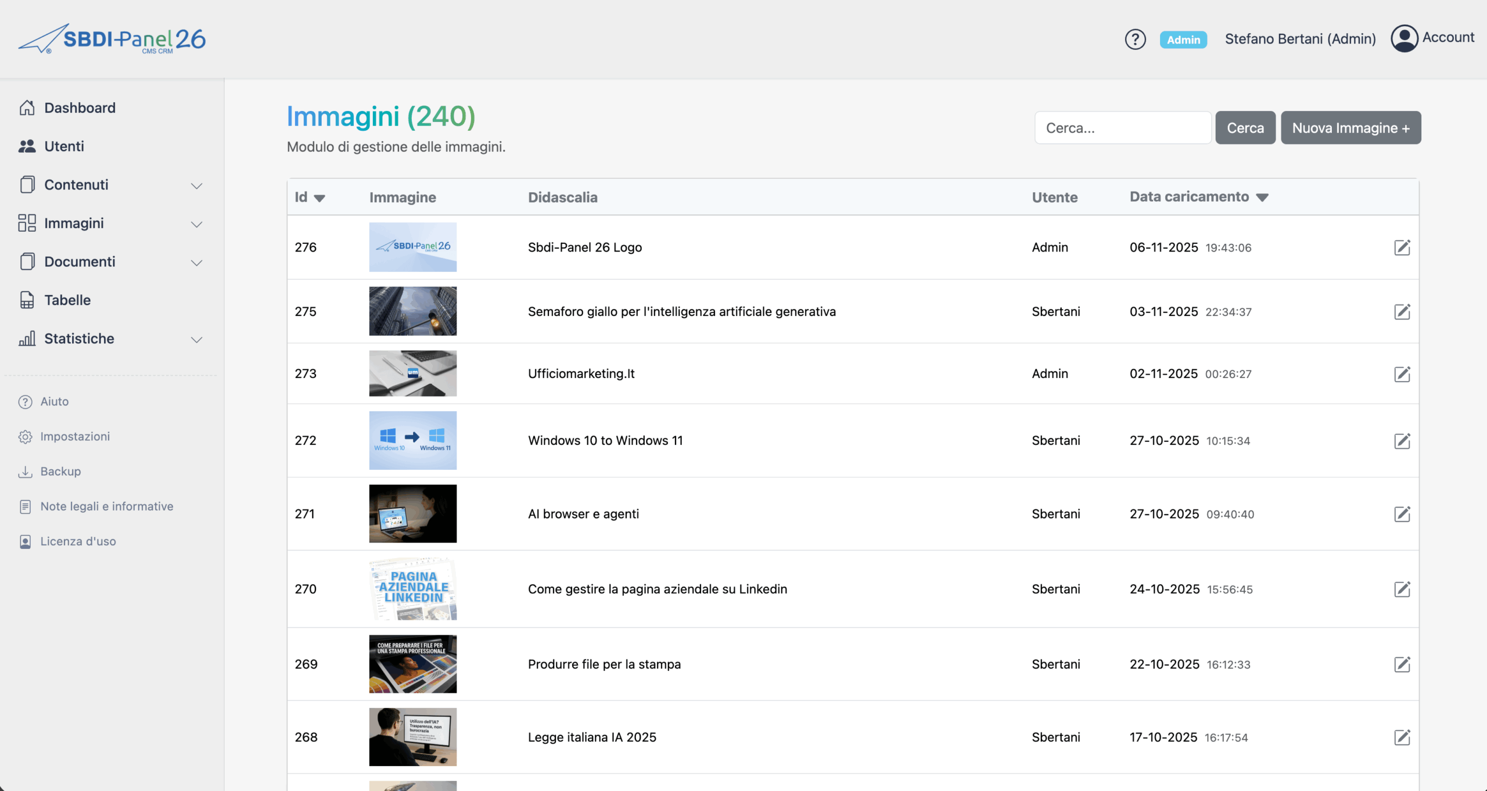1487x791 pixels.
Task: Click the help question mark icon in header
Action: coord(1135,39)
